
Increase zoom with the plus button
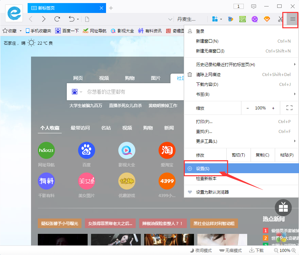(x=273, y=108)
